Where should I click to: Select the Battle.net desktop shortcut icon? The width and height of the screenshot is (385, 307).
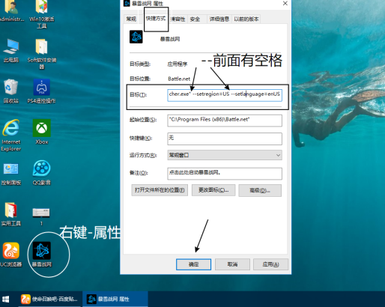coord(42,255)
